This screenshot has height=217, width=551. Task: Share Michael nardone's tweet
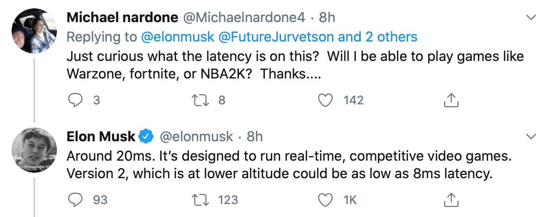click(x=452, y=100)
